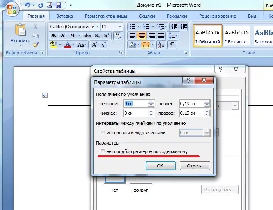This screenshot has height=210, width=273.
Task: Click the Sort A-Я icon
Action: [x=161, y=45]
